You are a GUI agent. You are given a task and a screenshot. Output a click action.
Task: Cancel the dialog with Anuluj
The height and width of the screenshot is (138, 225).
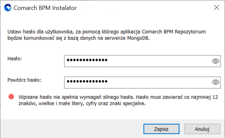[202, 129]
